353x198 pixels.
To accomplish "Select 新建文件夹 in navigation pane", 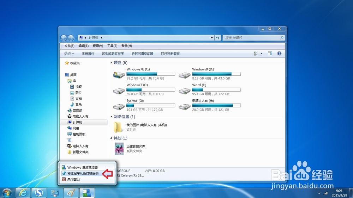I will pos(80,152).
